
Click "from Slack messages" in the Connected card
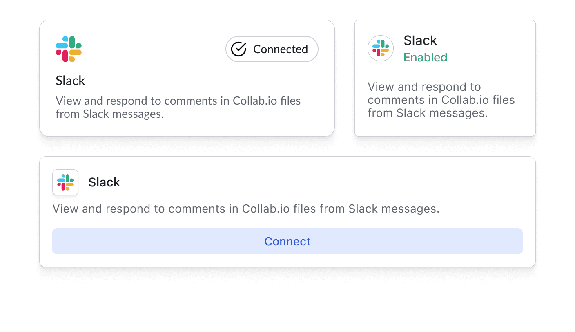109,114
